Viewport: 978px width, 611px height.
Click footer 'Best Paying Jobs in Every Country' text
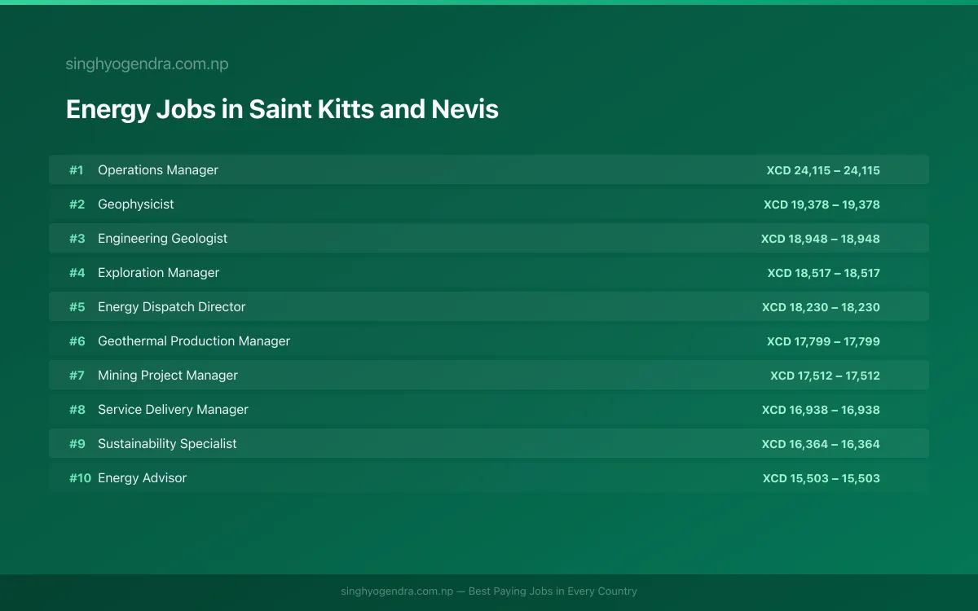[x=553, y=591]
